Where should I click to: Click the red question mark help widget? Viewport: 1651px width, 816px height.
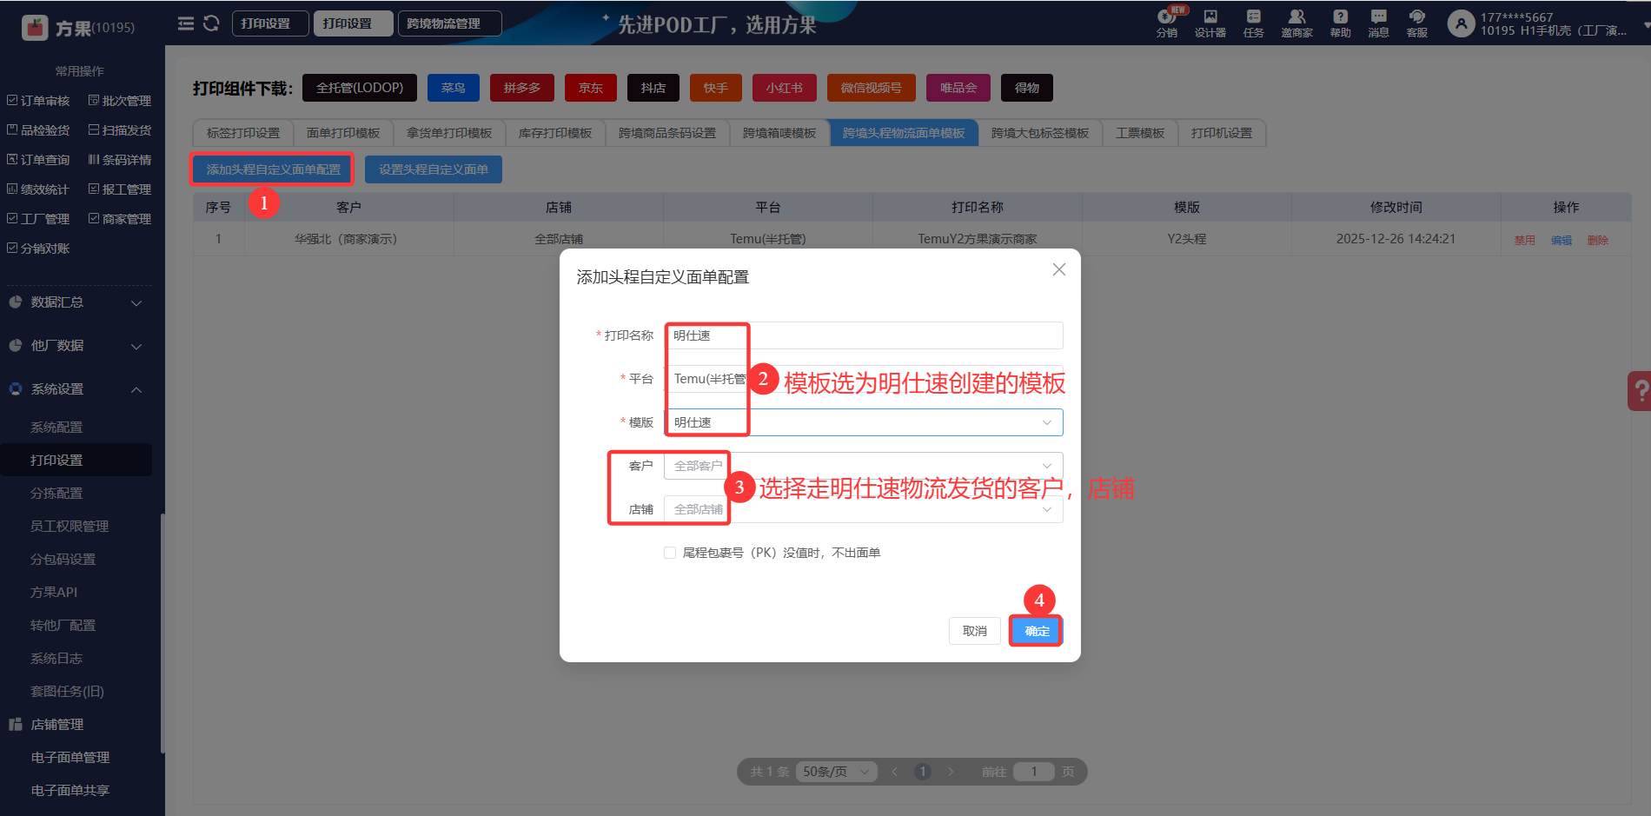pyautogui.click(x=1640, y=390)
